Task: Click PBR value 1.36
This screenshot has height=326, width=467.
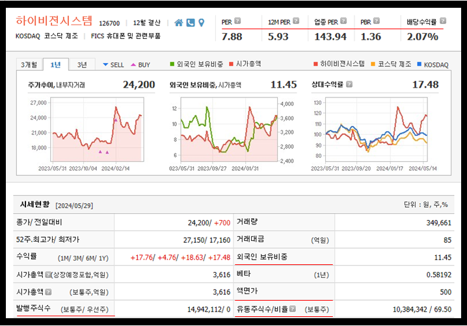Action: point(371,36)
